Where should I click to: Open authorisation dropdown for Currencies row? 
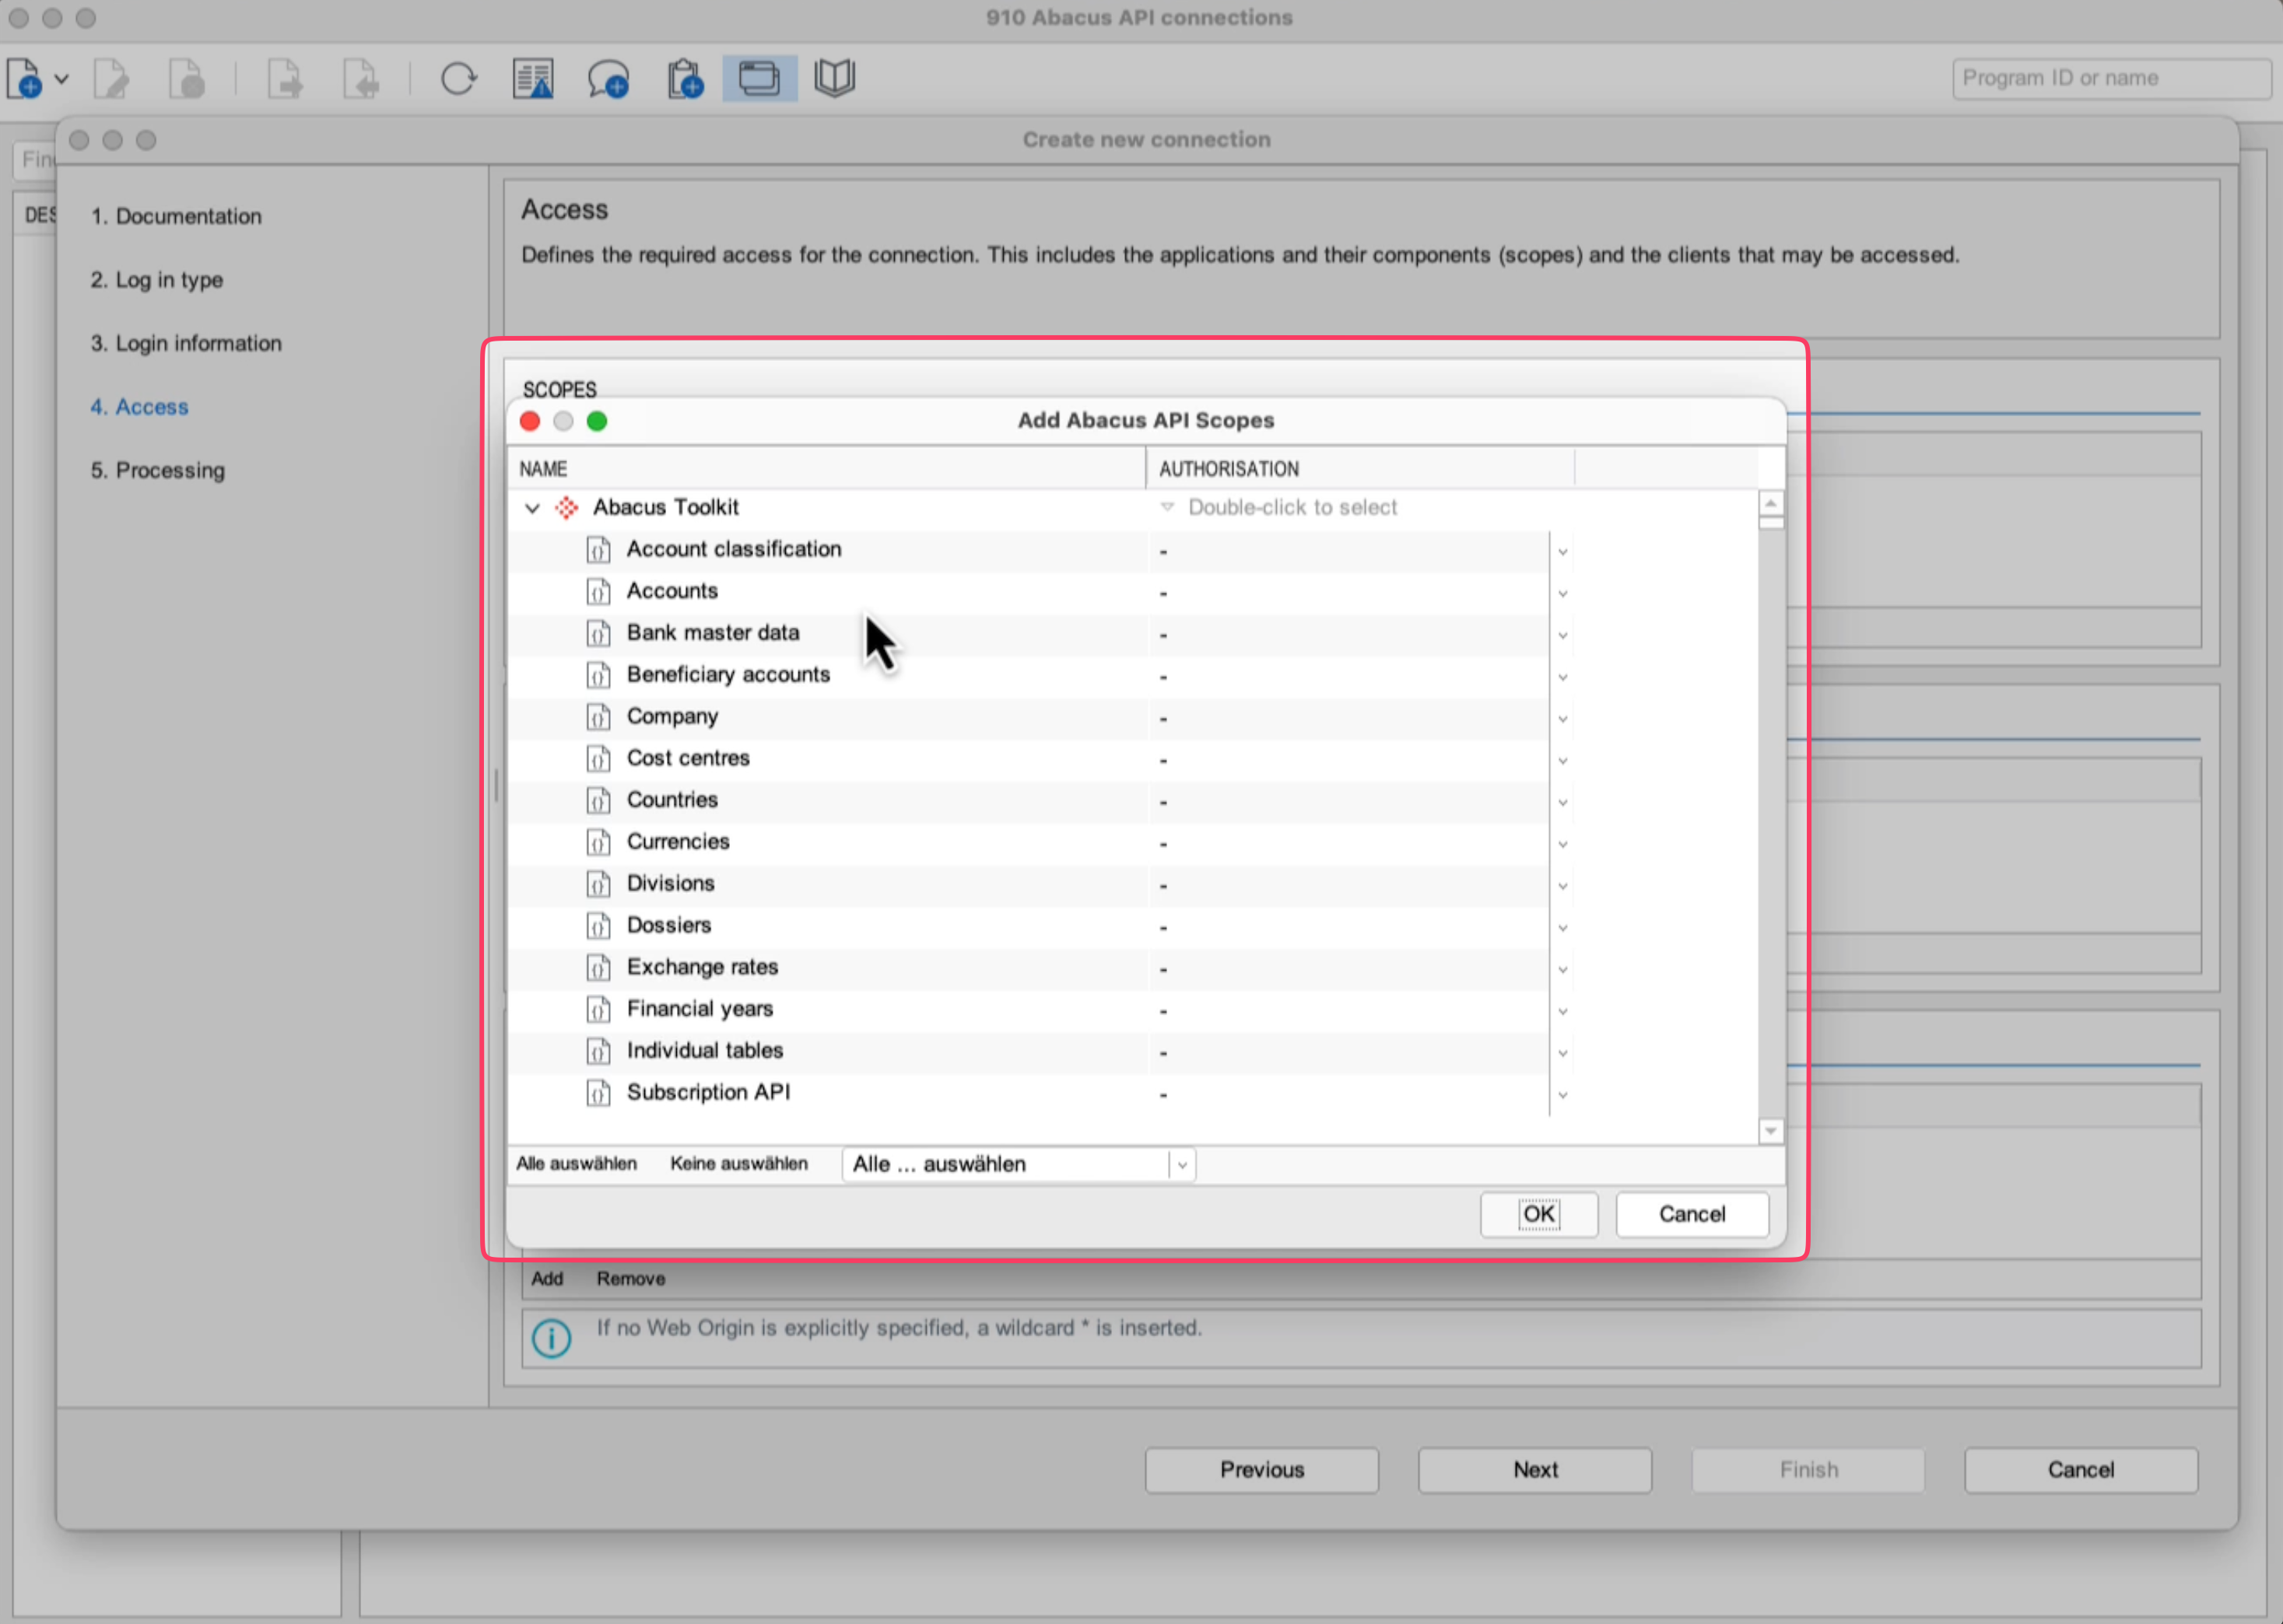tap(1562, 845)
